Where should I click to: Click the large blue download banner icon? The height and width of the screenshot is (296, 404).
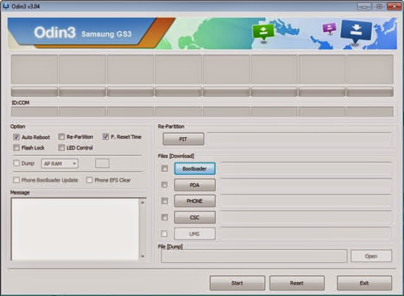[x=357, y=32]
